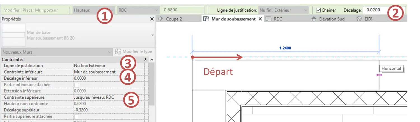The height and width of the screenshot is (122, 420).
Task: Toggle the Chaîner checkbox
Action: coord(318,10)
